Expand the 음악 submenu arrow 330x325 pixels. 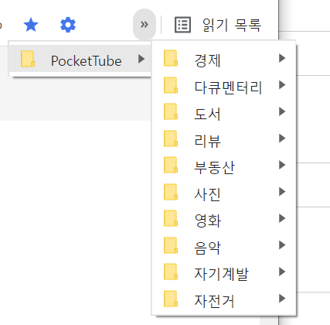(282, 245)
